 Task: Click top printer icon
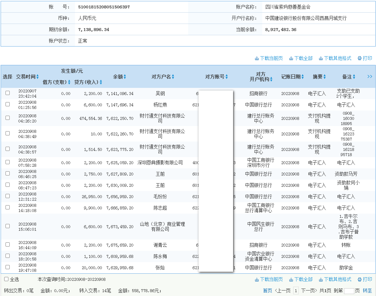click(360, 58)
